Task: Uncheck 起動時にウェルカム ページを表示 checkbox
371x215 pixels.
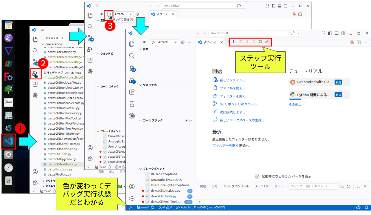Action: [x=257, y=176]
